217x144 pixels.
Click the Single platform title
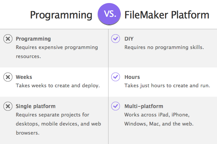[36, 106]
